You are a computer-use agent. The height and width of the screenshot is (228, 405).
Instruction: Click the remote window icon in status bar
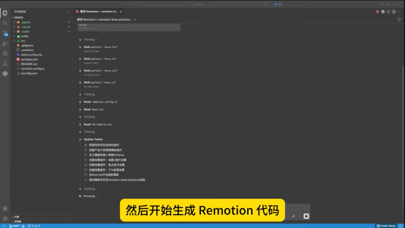point(4,226)
